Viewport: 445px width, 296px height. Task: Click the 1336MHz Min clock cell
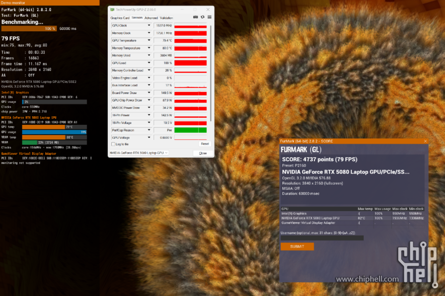[416, 218]
